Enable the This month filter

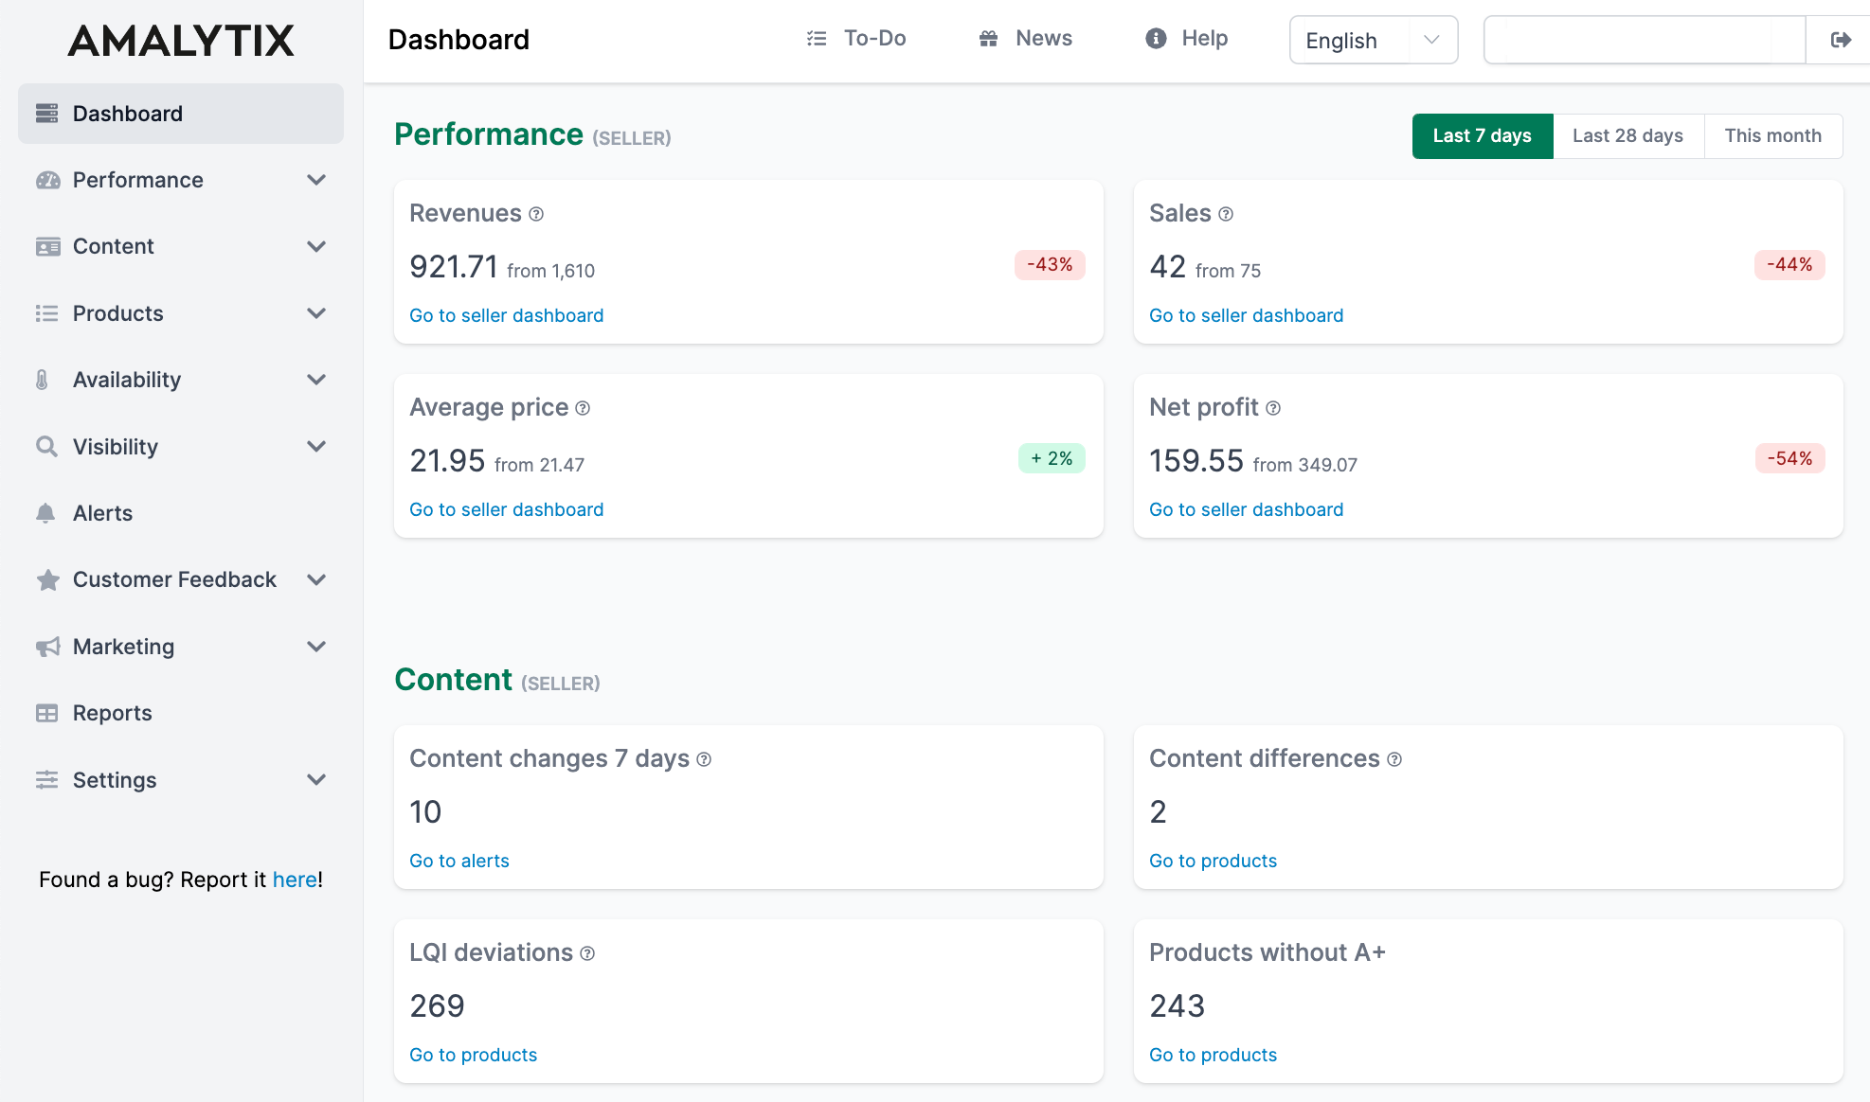(x=1772, y=135)
